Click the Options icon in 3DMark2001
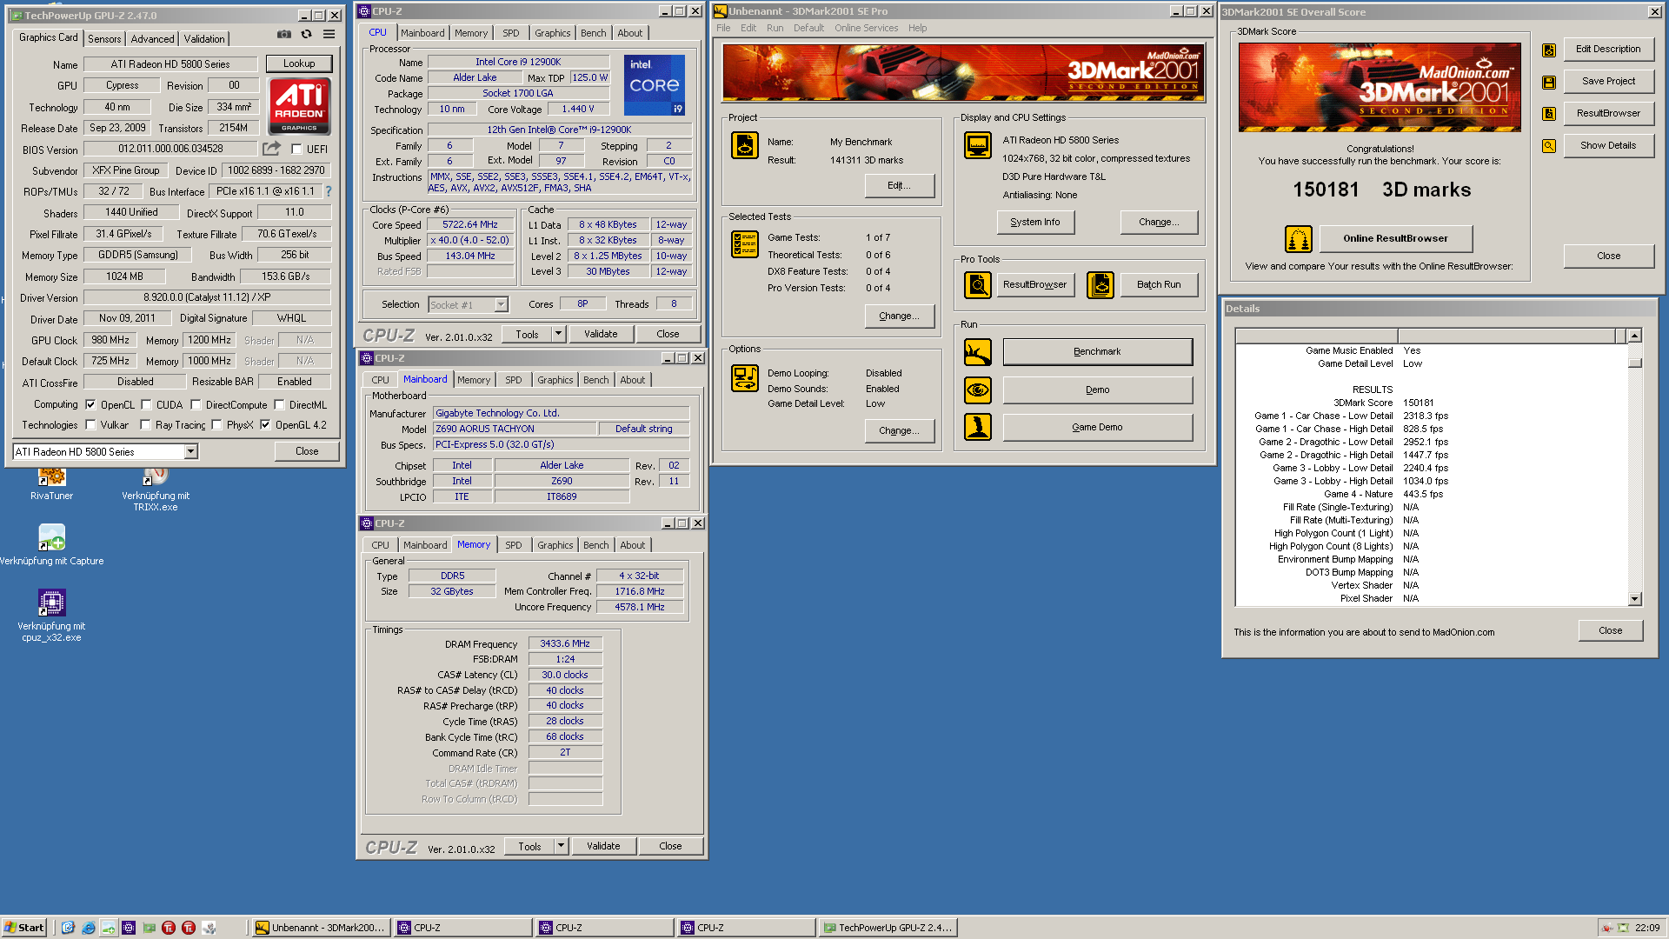The width and height of the screenshot is (1669, 939). point(745,378)
